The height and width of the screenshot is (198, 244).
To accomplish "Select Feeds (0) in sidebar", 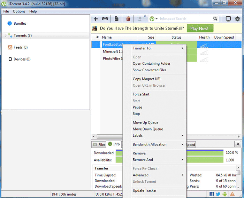I will [x=21, y=47].
